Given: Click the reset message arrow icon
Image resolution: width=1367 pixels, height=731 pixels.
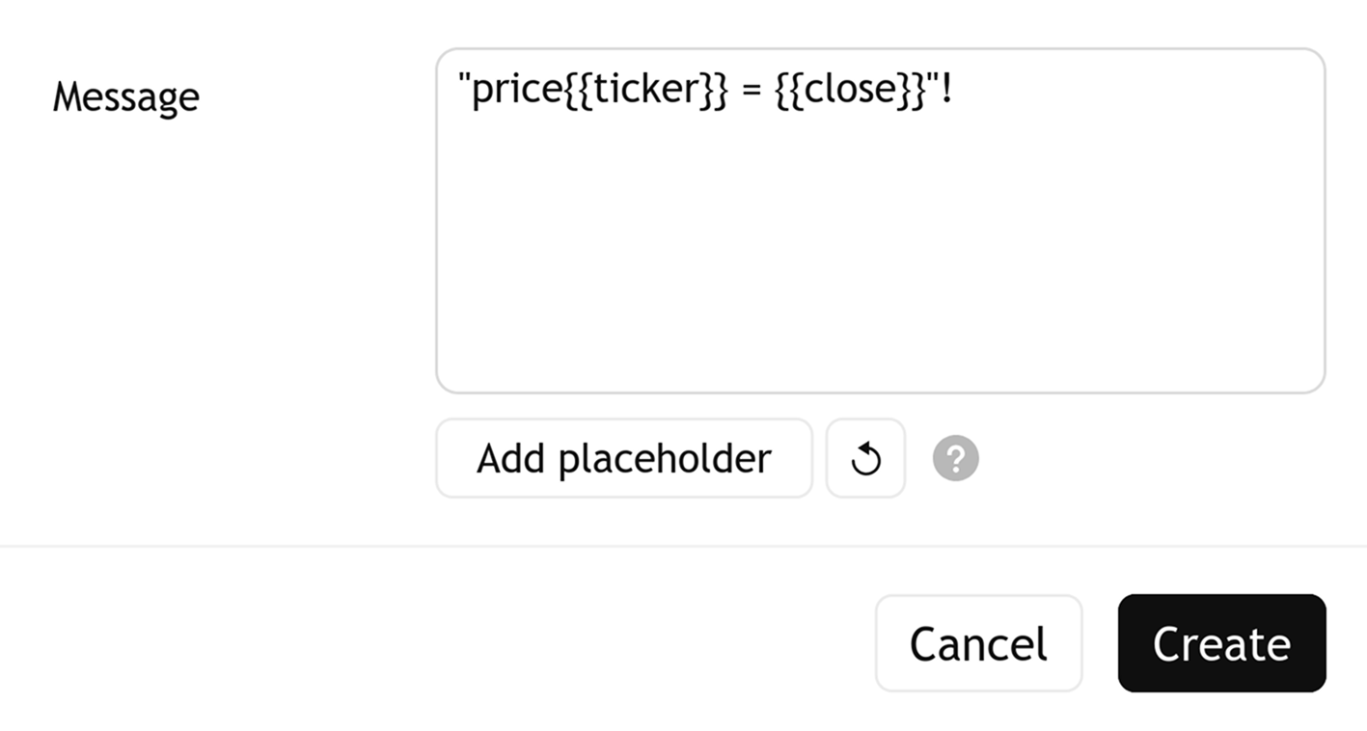Looking at the screenshot, I should coord(865,459).
